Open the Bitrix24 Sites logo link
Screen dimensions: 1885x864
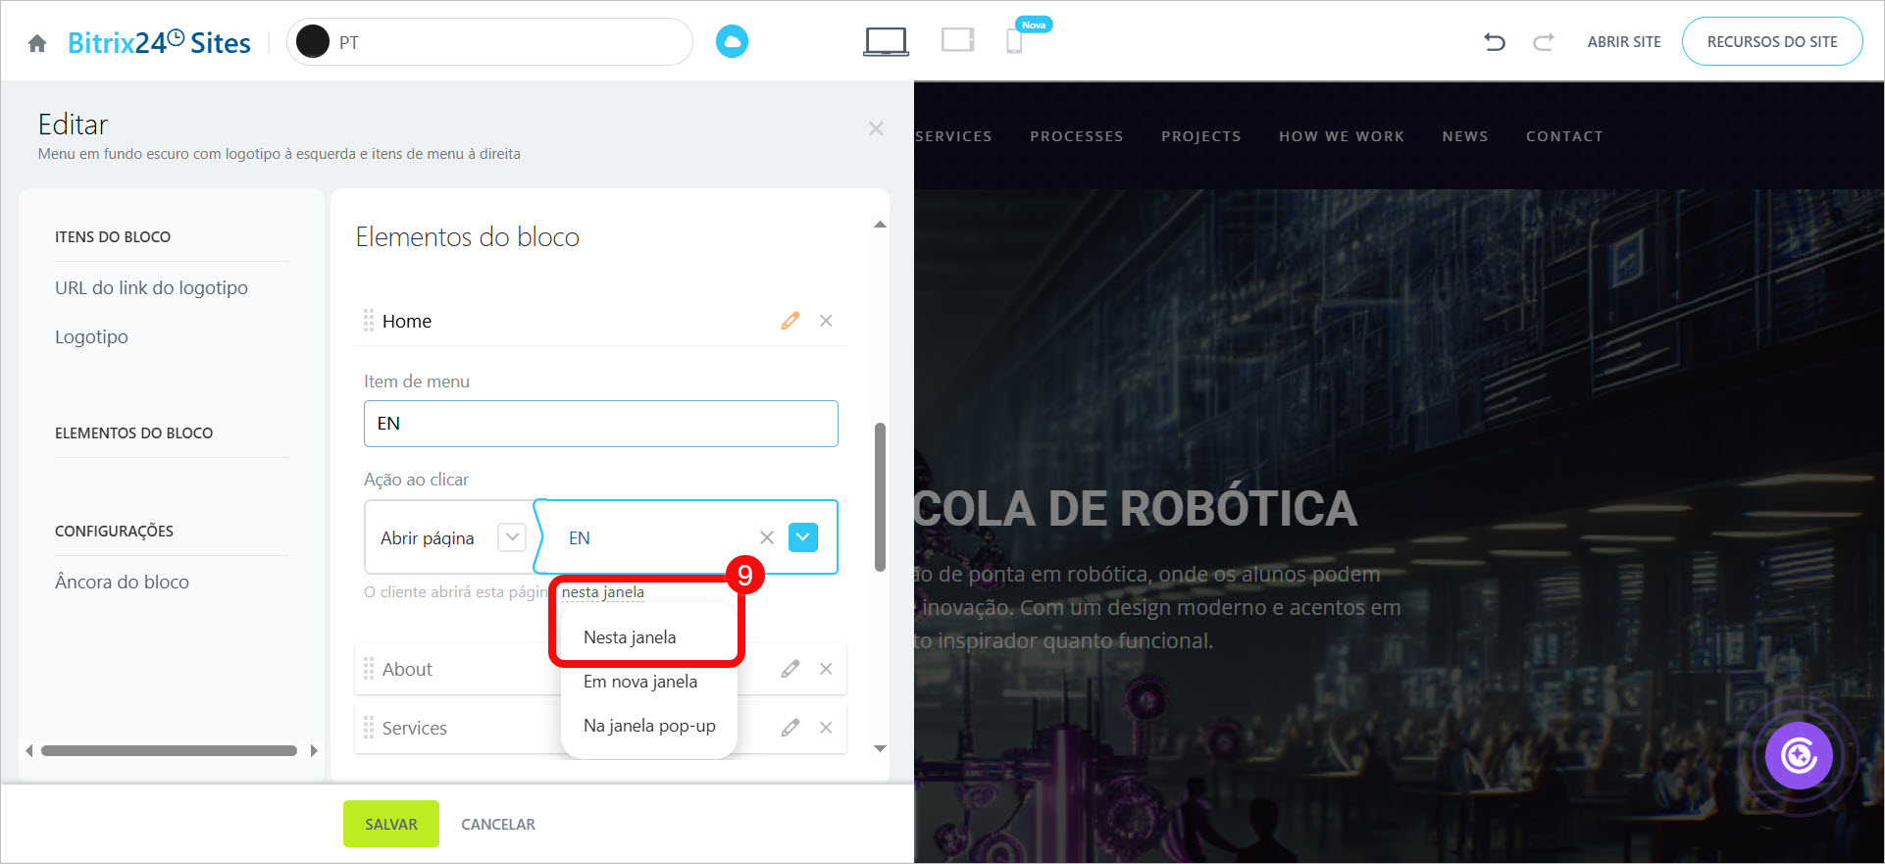click(x=159, y=42)
